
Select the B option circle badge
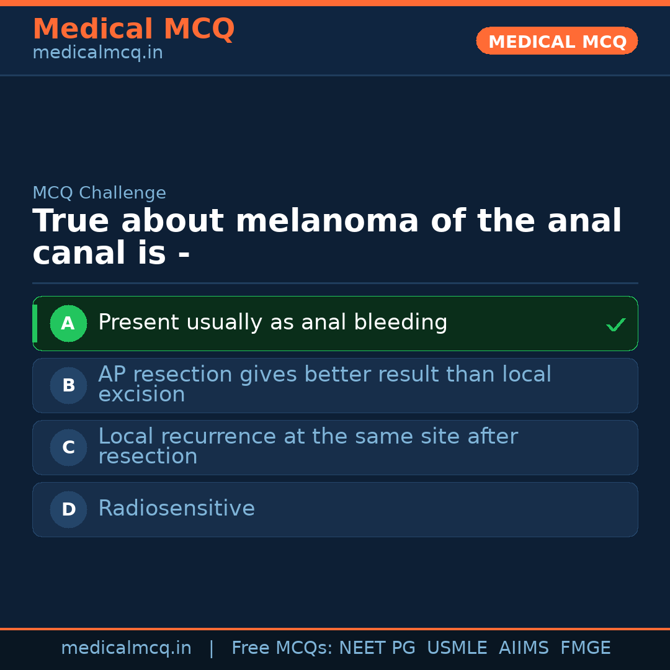[x=68, y=385]
